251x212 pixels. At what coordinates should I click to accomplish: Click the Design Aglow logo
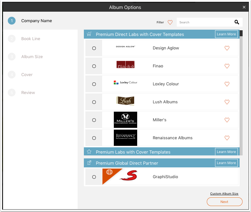click(x=125, y=46)
